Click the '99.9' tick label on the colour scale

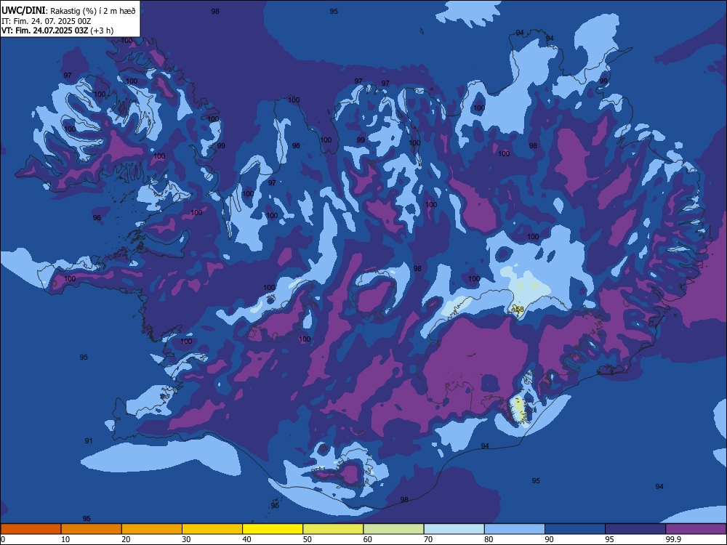[x=672, y=539]
